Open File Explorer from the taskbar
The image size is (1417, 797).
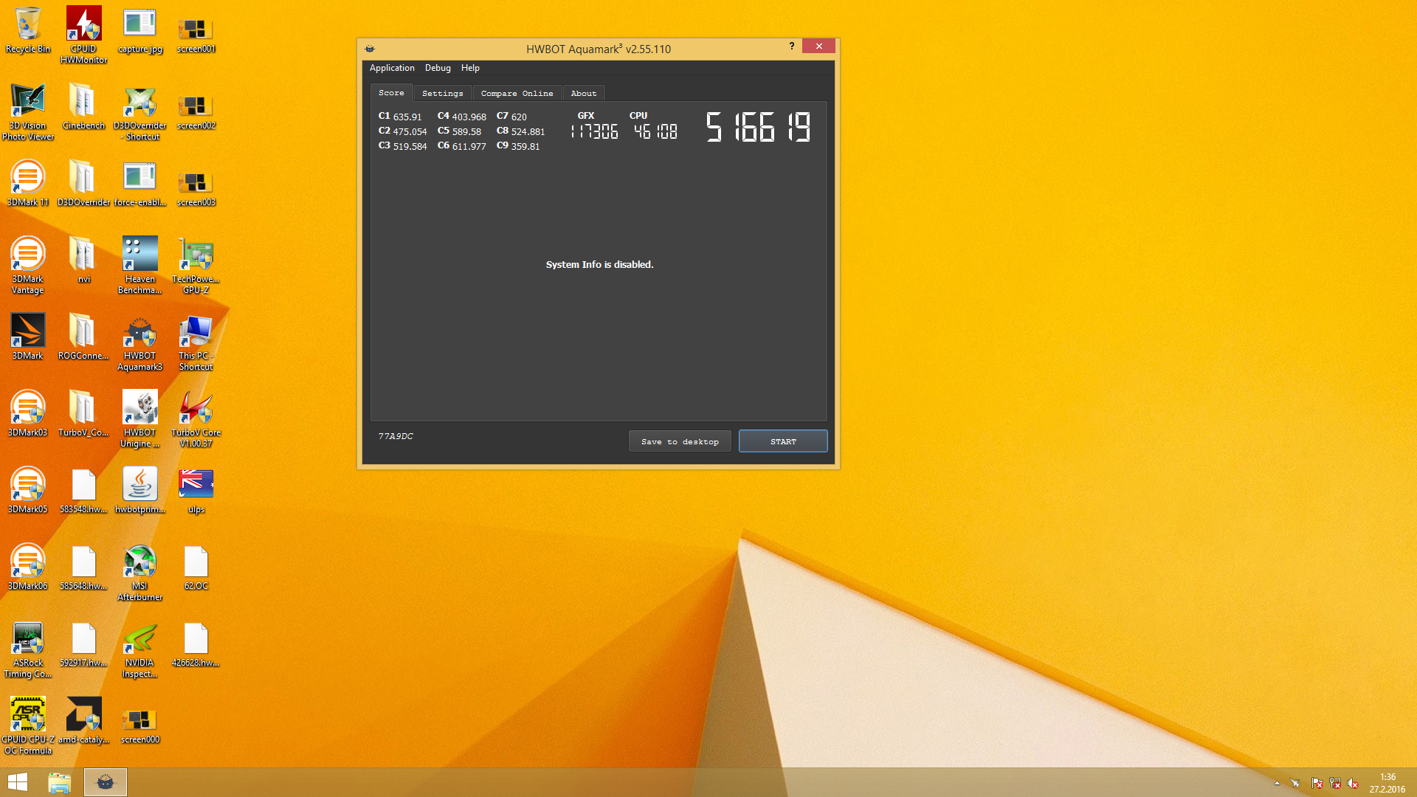point(59,782)
